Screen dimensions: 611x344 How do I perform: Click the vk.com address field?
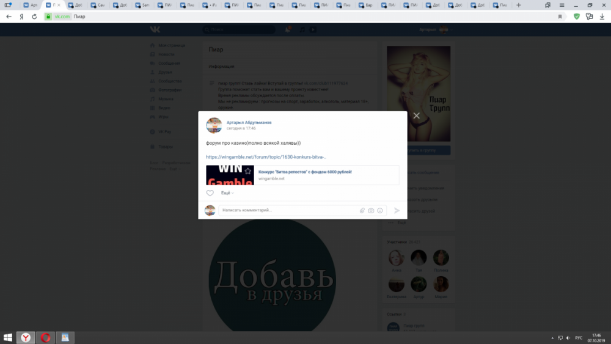pos(62,16)
